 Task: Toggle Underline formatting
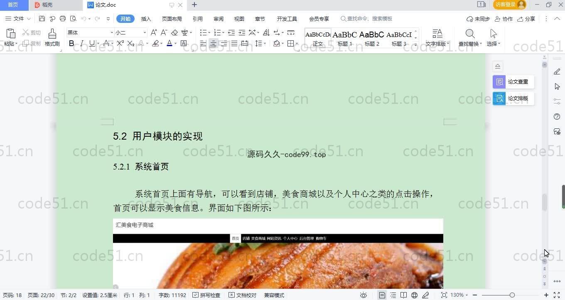(x=92, y=43)
